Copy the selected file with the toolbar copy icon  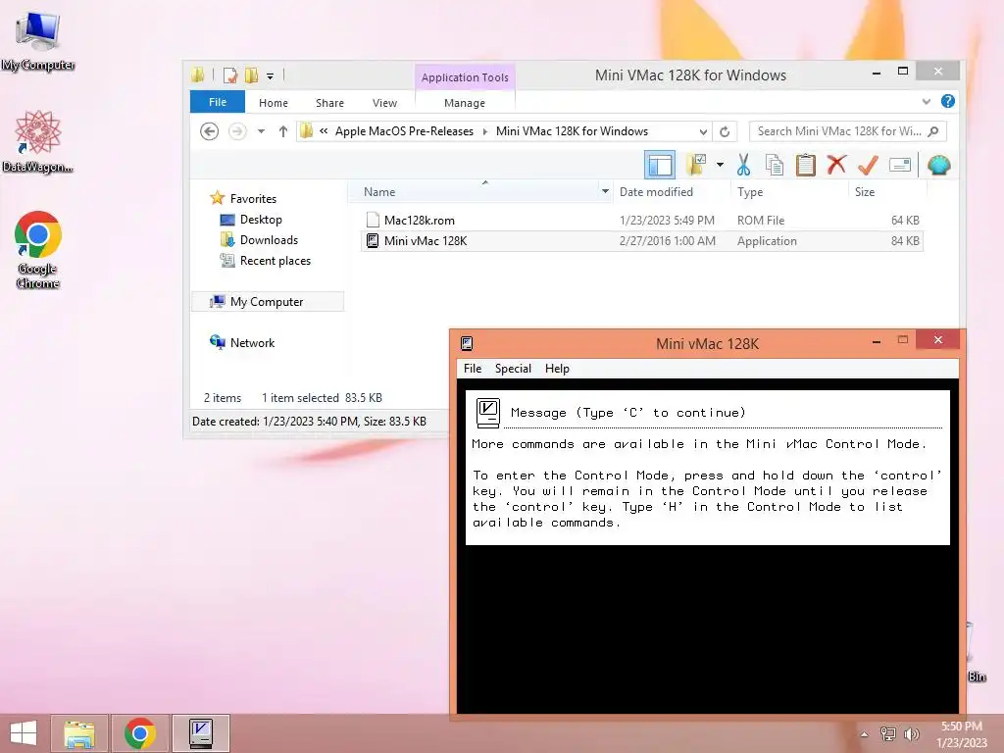tap(775, 165)
